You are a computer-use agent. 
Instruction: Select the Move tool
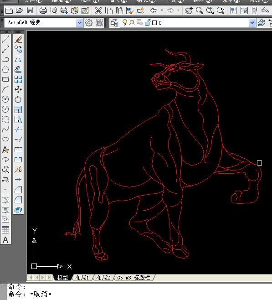18,89
